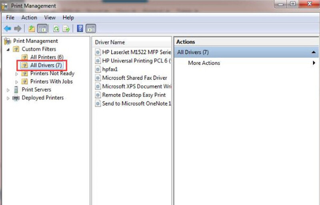Open the Action menu

[29, 18]
